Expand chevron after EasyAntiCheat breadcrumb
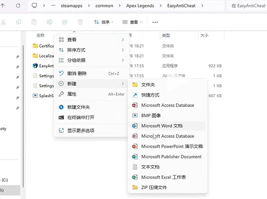The width and height of the screenshot is (267, 199). 202,6
